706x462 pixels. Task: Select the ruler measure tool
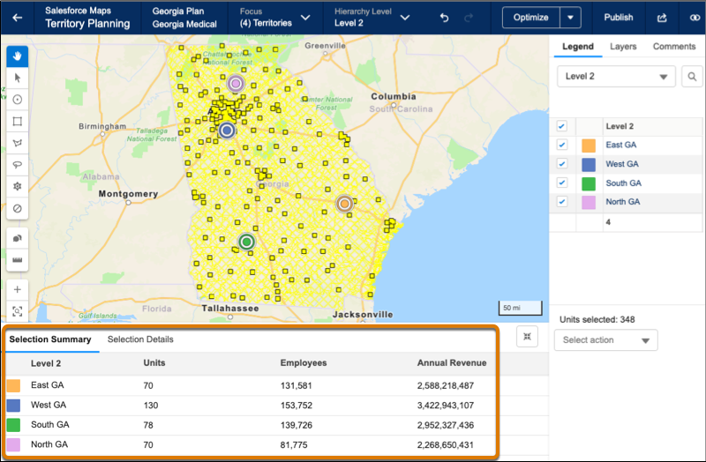tap(17, 260)
